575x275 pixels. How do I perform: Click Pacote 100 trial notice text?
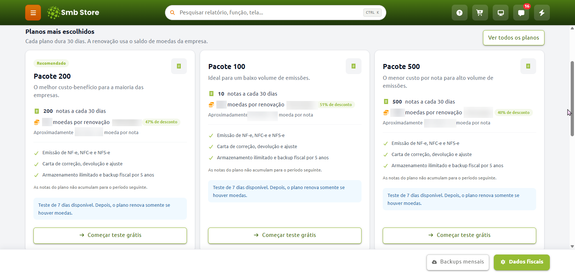pos(279,191)
